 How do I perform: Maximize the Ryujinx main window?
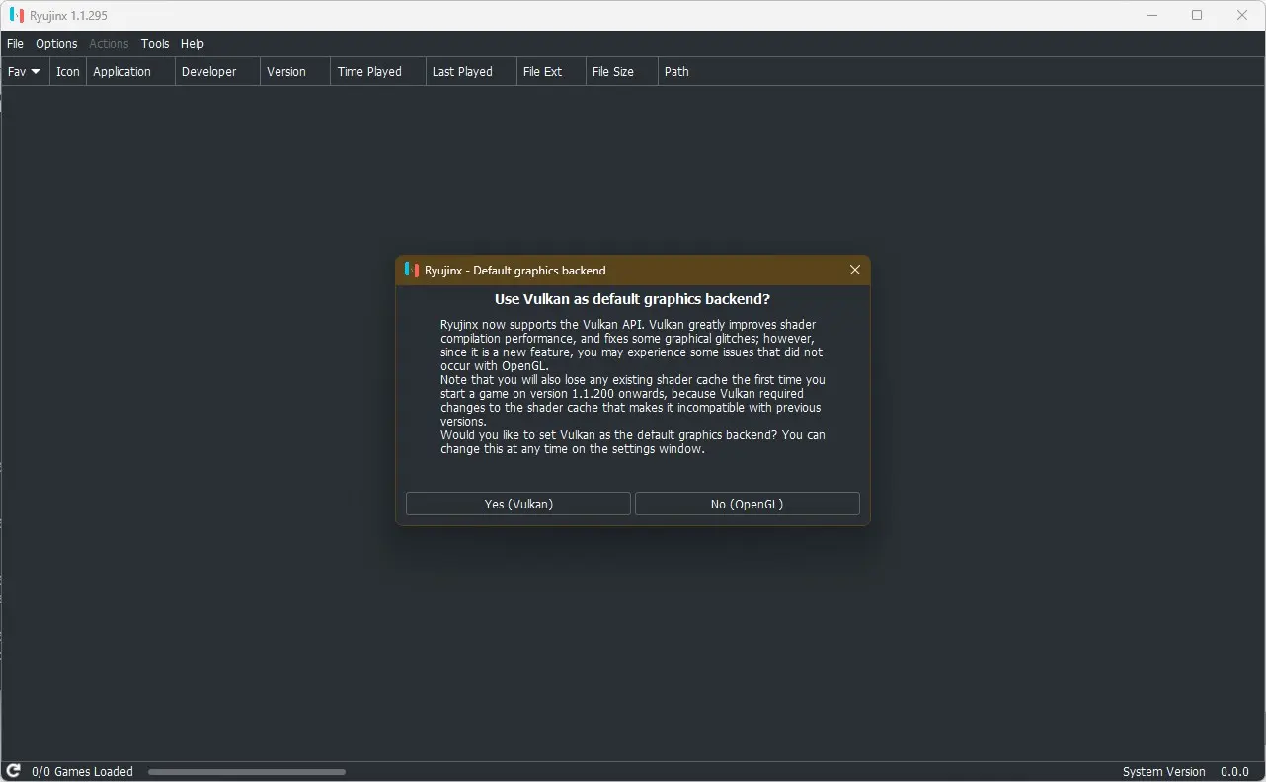tap(1197, 15)
